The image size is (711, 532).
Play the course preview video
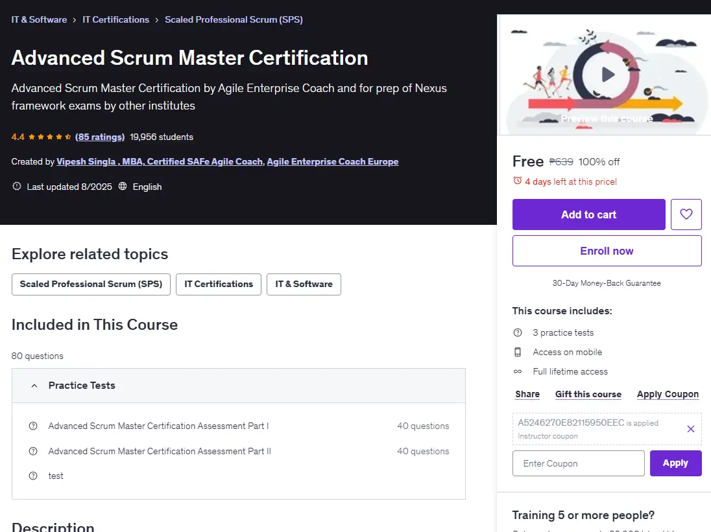click(608, 75)
